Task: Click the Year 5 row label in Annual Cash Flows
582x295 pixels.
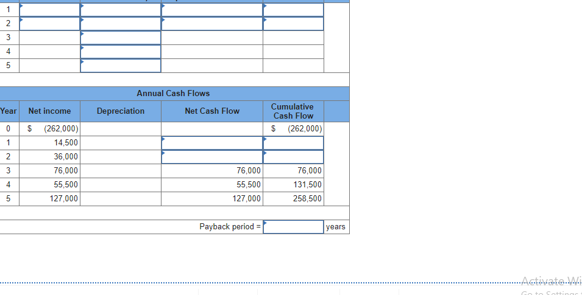Action: [x=8, y=199]
